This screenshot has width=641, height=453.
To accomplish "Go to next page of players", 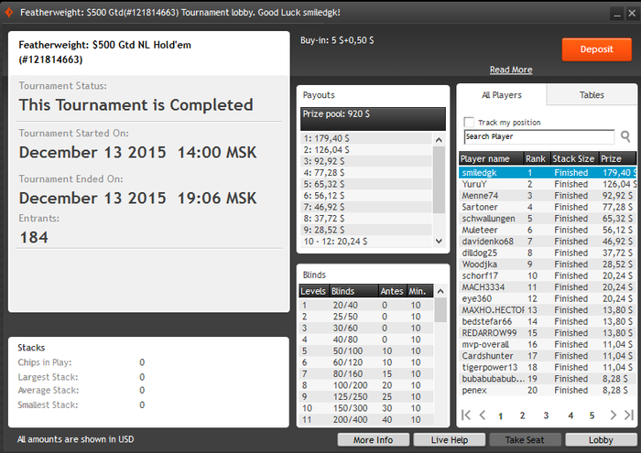I will 613,415.
